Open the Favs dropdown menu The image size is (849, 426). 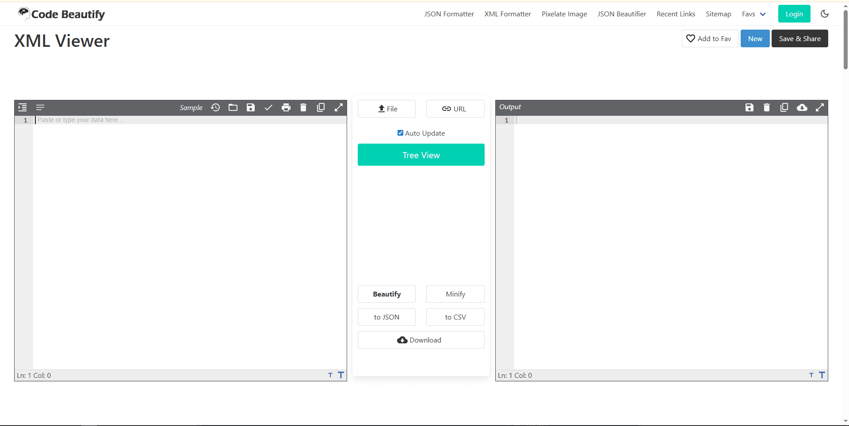[753, 14]
